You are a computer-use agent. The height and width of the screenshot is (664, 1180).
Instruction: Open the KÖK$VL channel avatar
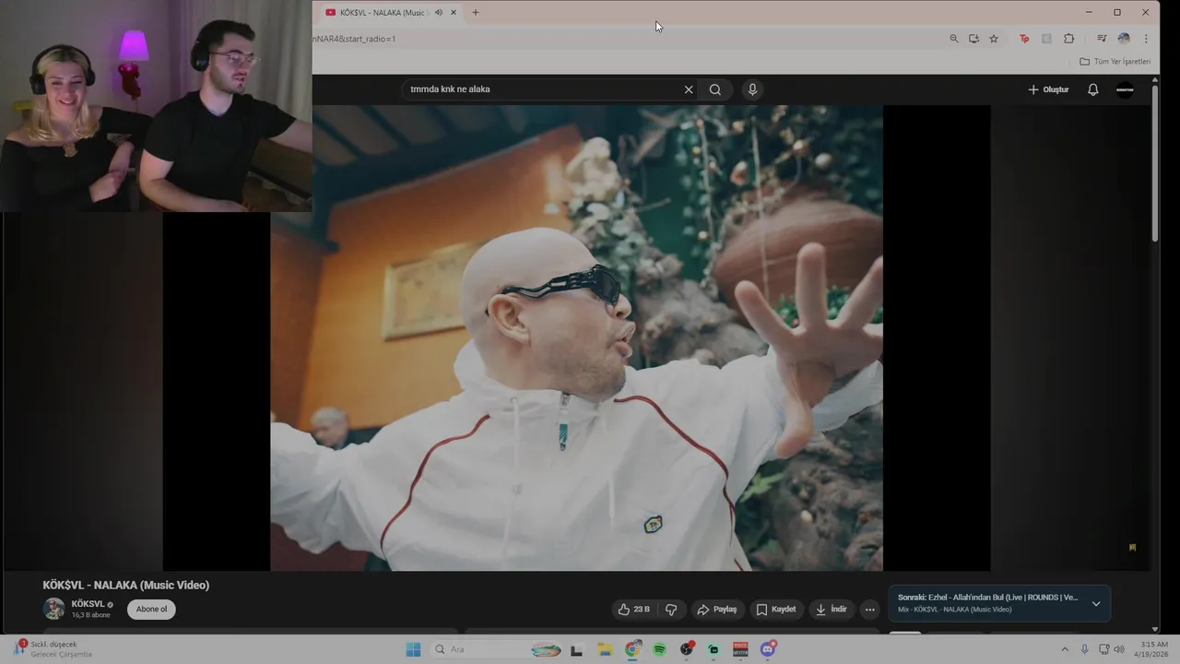point(53,609)
